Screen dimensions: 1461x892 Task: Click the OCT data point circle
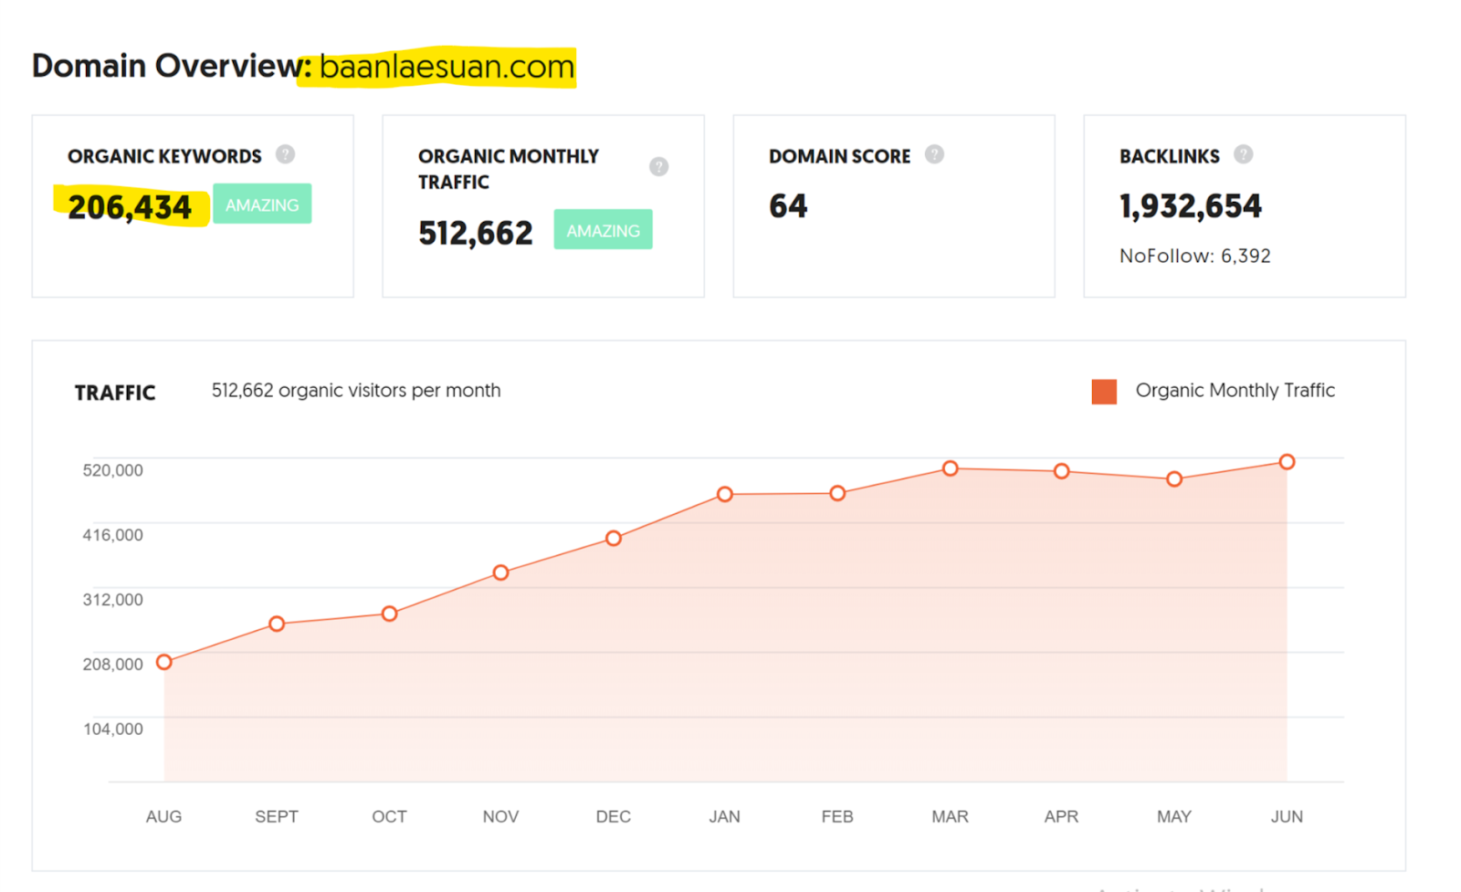tap(389, 614)
